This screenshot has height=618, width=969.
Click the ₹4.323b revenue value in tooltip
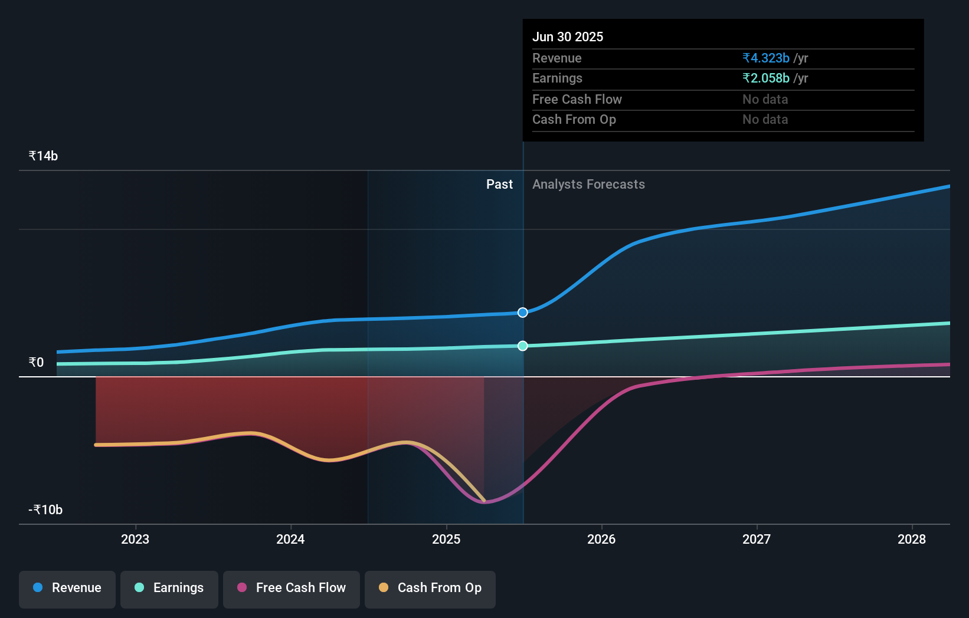pos(766,58)
